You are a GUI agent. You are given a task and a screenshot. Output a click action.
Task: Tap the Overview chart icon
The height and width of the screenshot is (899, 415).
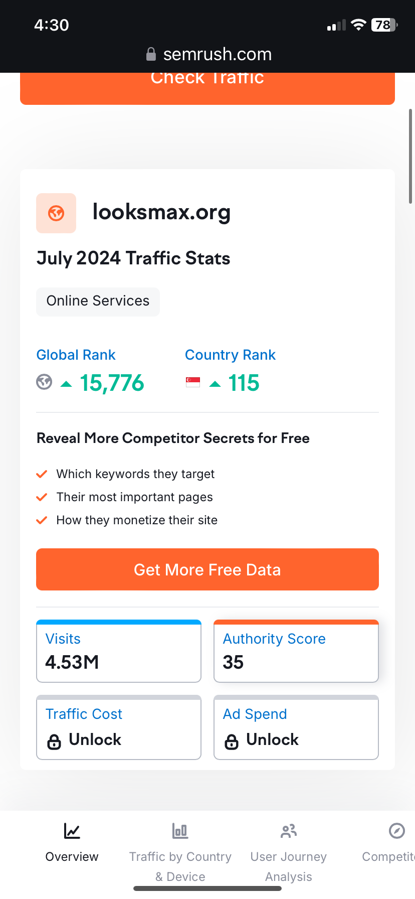(x=72, y=831)
